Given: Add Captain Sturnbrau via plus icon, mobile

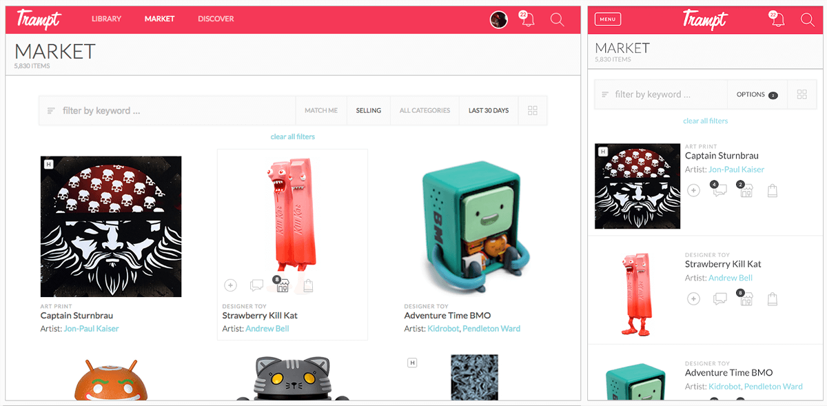Looking at the screenshot, I should coord(694,190).
